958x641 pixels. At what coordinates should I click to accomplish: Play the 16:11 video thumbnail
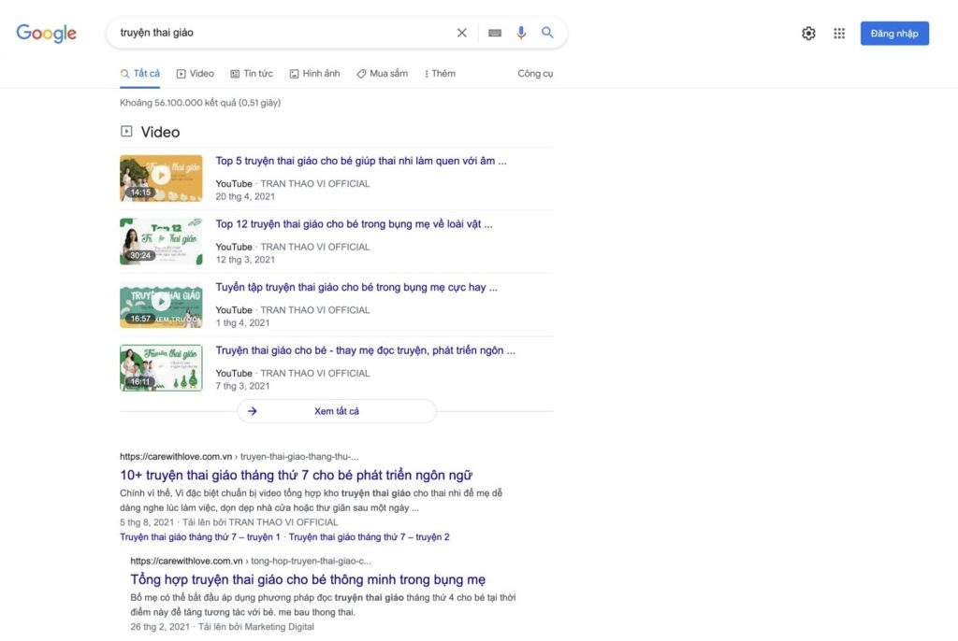pyautogui.click(x=161, y=367)
